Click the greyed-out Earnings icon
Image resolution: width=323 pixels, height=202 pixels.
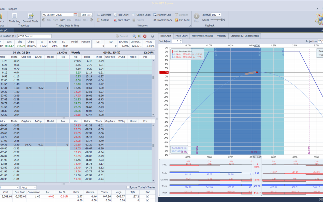(x=176, y=15)
